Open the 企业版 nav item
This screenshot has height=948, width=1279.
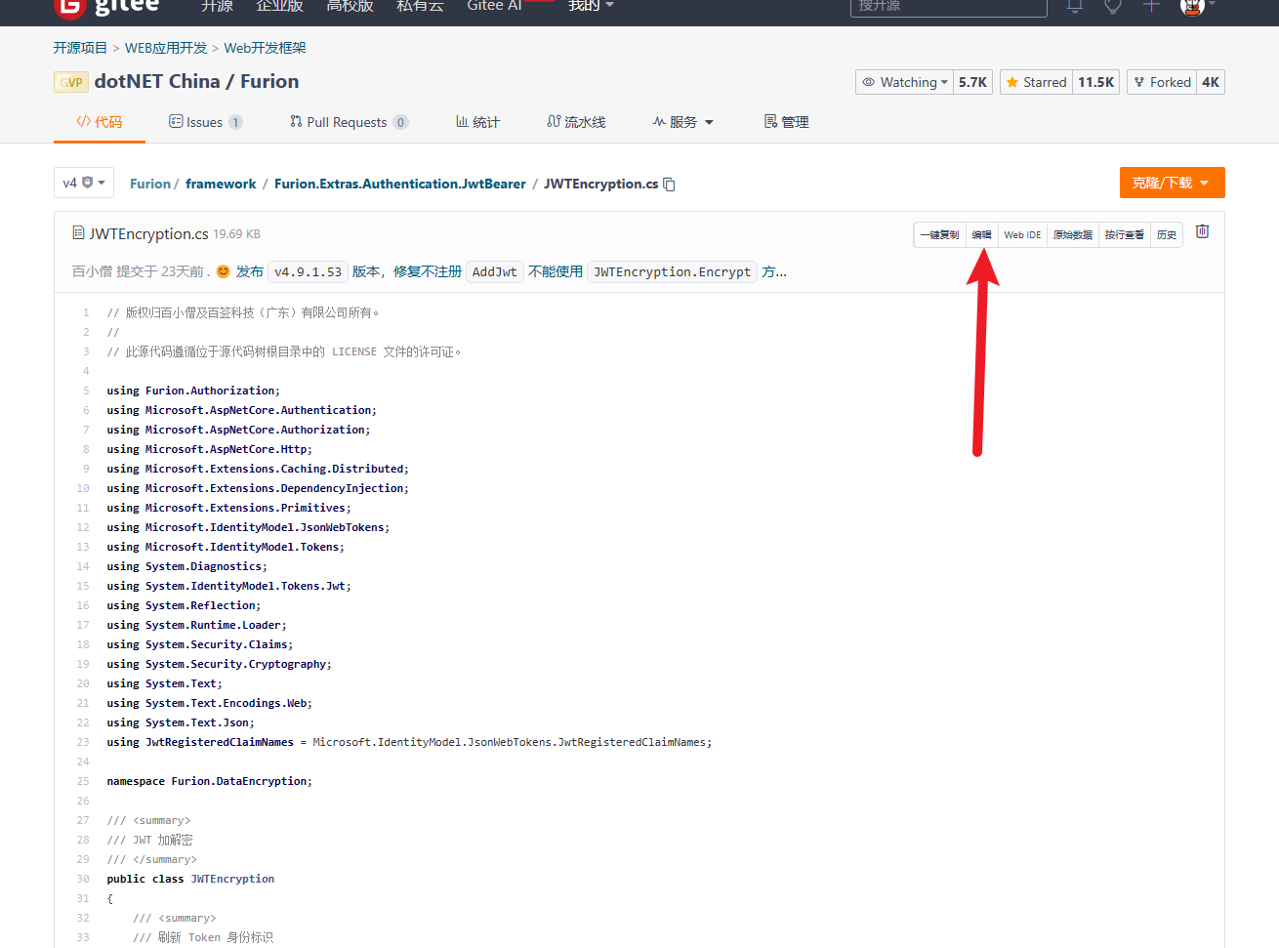[x=279, y=6]
